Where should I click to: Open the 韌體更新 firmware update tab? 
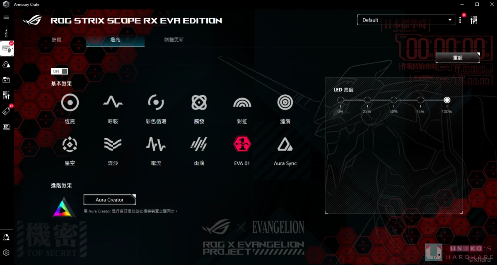174,40
